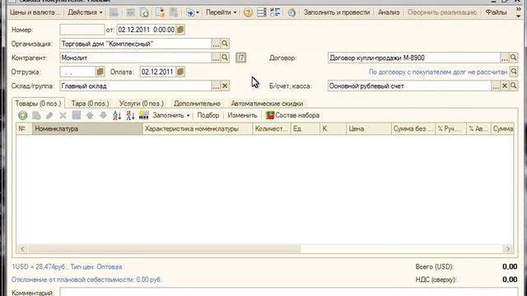Click the copy row icon in table toolbar
This screenshot has height=296, width=527.
(36, 115)
